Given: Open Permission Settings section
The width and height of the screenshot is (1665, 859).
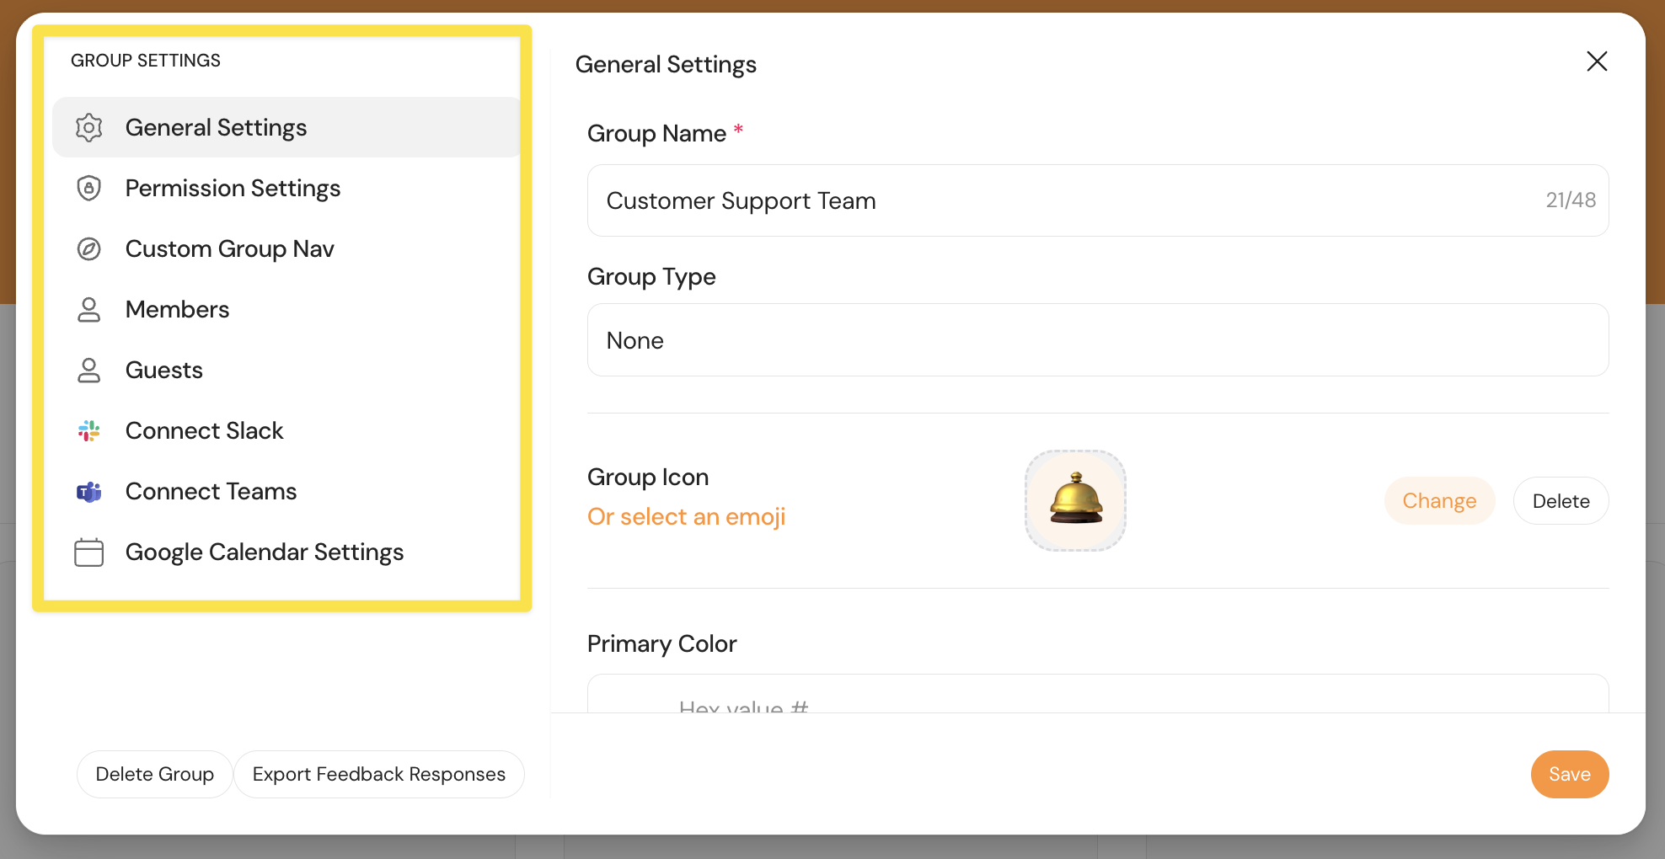Looking at the screenshot, I should (286, 188).
